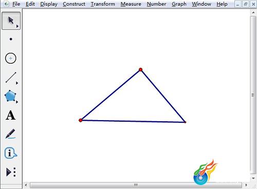Image resolution: width=257 pixels, height=189 pixels.
Task: Activate the Text tool A
Action: pos(11,115)
